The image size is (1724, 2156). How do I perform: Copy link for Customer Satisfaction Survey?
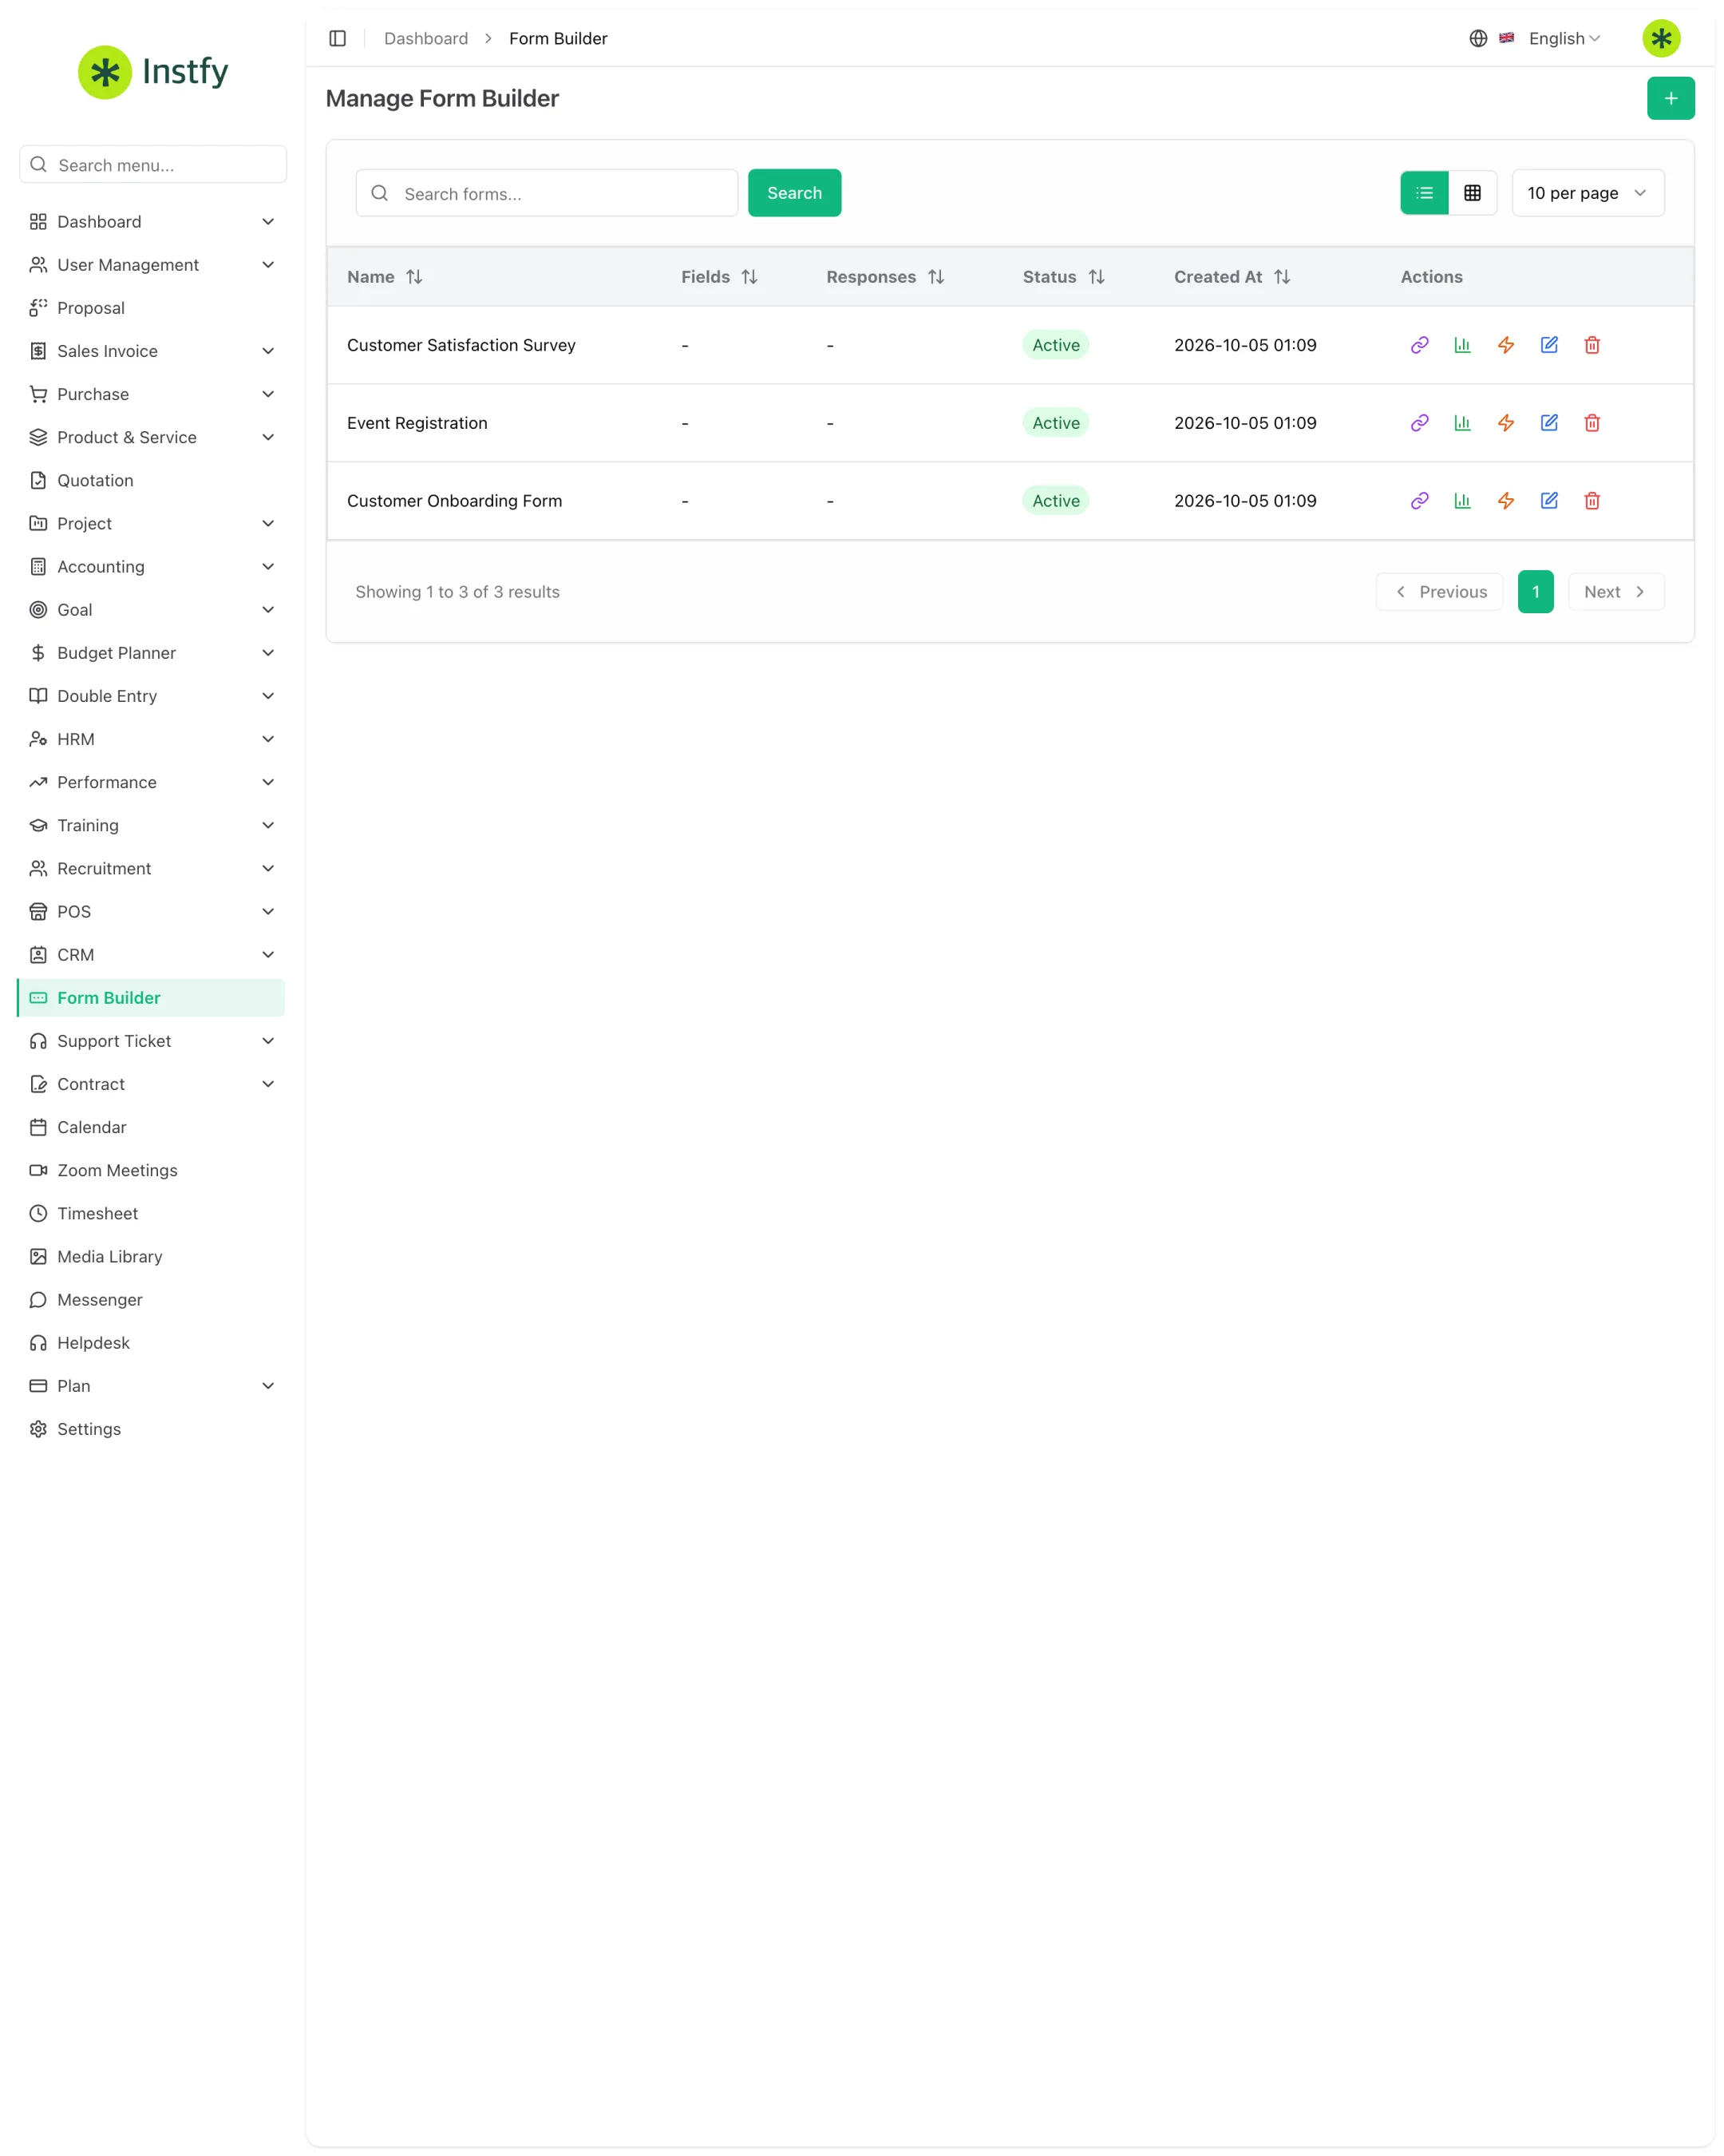(1419, 345)
